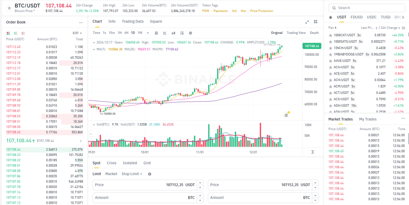Click the candle style icon in chart toolbar
Image resolution: width=409 pixels, height=205 pixels.
173,33
